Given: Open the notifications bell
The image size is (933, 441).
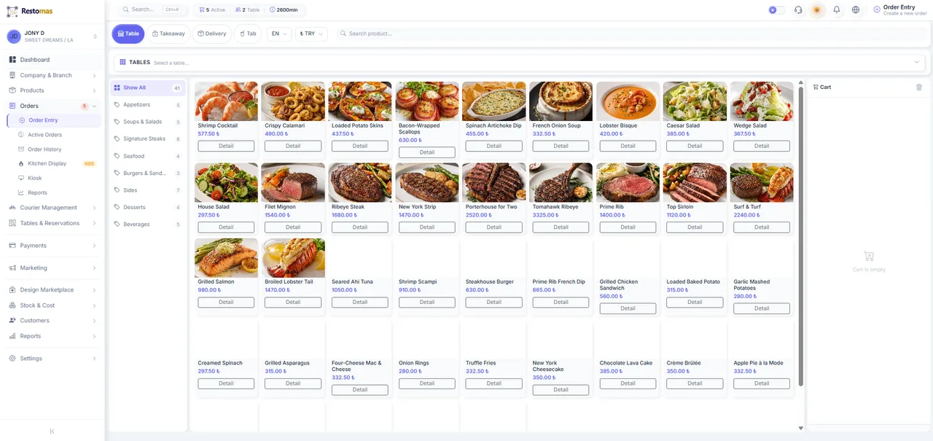Looking at the screenshot, I should tap(837, 10).
